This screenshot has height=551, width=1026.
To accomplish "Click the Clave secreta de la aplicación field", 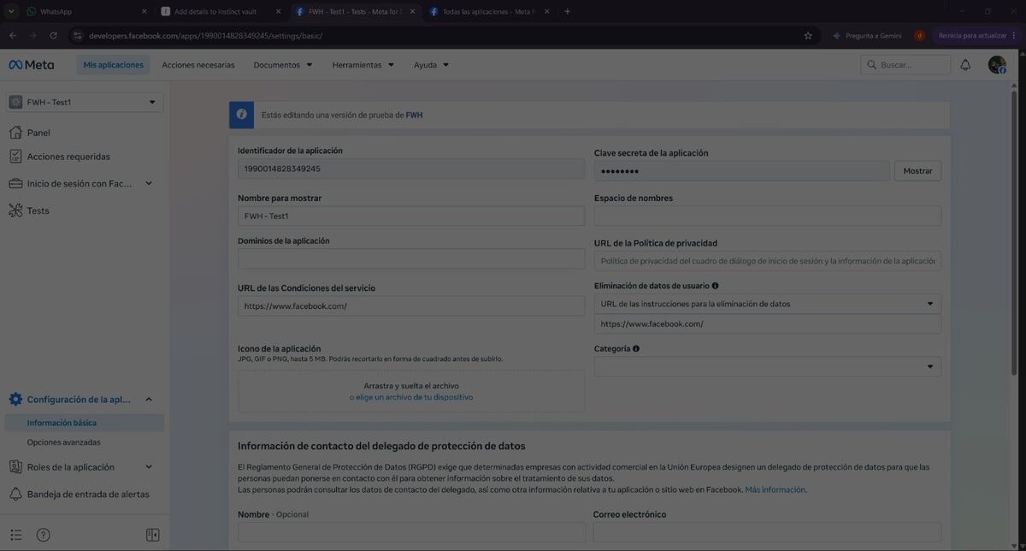I will pos(742,171).
